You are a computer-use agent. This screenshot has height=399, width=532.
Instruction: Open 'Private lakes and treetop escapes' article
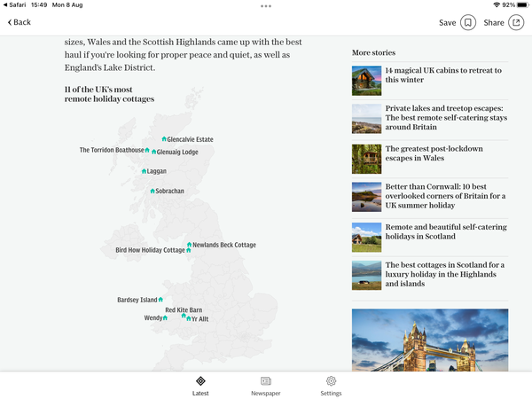[x=446, y=118]
